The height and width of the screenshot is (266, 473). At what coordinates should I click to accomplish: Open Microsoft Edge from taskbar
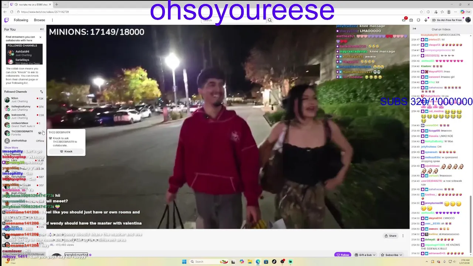coord(258,262)
